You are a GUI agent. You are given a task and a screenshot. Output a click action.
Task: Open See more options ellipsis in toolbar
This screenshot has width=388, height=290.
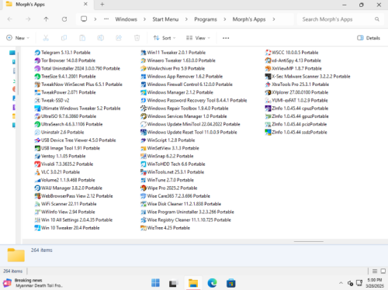click(226, 38)
